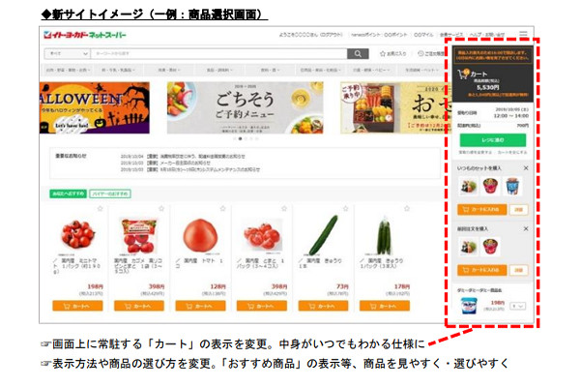This screenshot has width=580, height=387.
Task: Open the hamburger menu icon
Action: (x=523, y=34)
